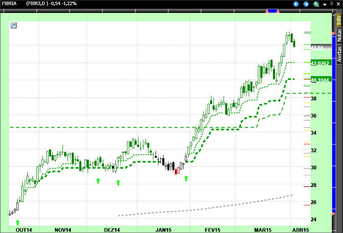Open the white dropdown arrow in title bar

pos(324,4)
